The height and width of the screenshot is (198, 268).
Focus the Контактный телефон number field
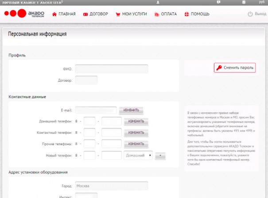tap(112, 133)
